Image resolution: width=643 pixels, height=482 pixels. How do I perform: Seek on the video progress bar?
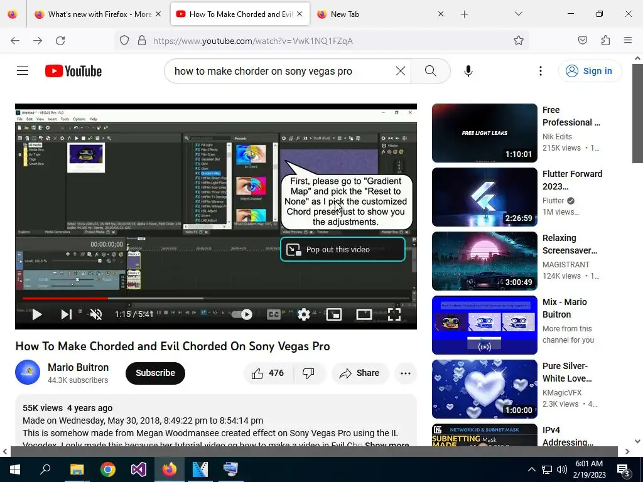(x=216, y=298)
